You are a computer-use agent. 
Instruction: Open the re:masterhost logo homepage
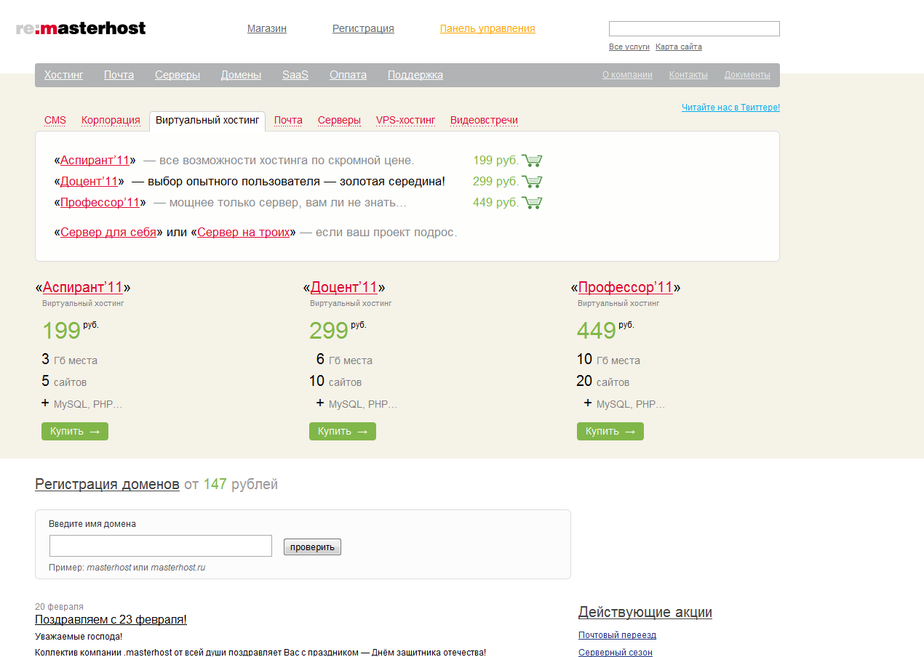tap(81, 28)
